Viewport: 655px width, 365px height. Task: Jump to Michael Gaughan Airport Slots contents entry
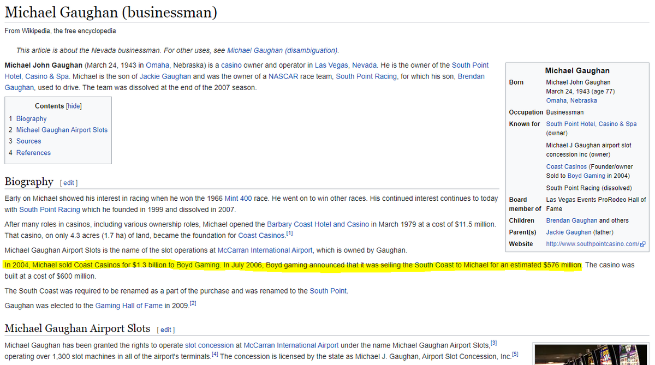(x=62, y=130)
